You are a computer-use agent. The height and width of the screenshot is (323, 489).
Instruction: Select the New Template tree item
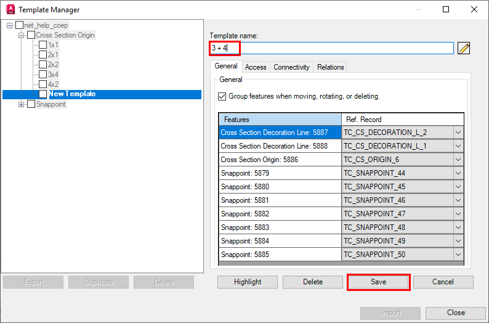(72, 94)
